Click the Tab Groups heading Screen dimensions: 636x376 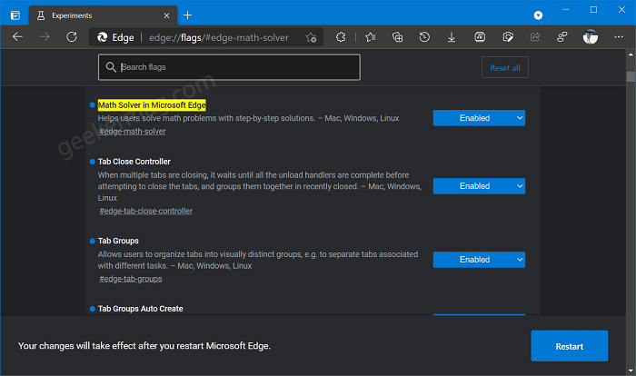(x=118, y=241)
